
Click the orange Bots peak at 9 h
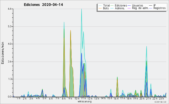pos(70,30)
